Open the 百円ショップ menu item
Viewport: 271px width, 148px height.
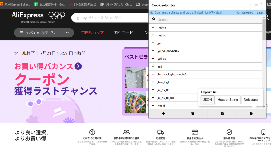click(x=92, y=33)
